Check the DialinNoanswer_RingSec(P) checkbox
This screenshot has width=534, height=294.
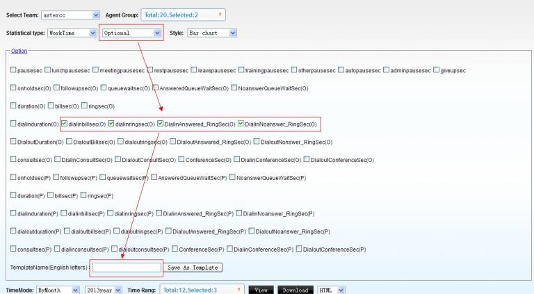coord(238,213)
